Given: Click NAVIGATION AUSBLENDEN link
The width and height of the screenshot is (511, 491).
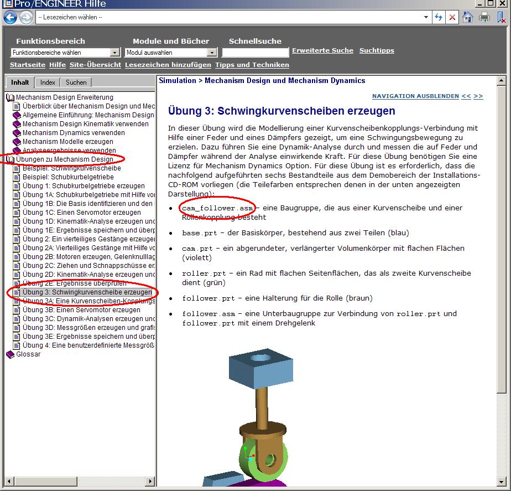Looking at the screenshot, I should pos(415,96).
